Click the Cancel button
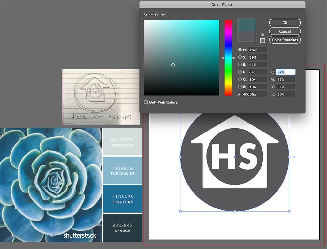This screenshot has height=249, width=327. coord(285,31)
